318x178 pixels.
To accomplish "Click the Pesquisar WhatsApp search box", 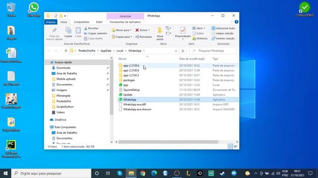I will click(213, 51).
